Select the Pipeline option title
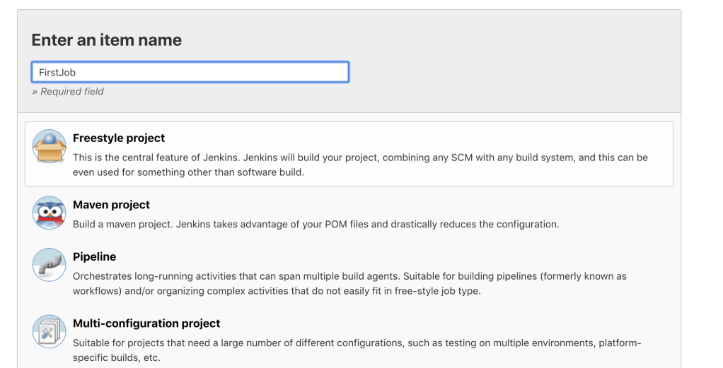This screenshot has height=368, width=723. [x=94, y=257]
